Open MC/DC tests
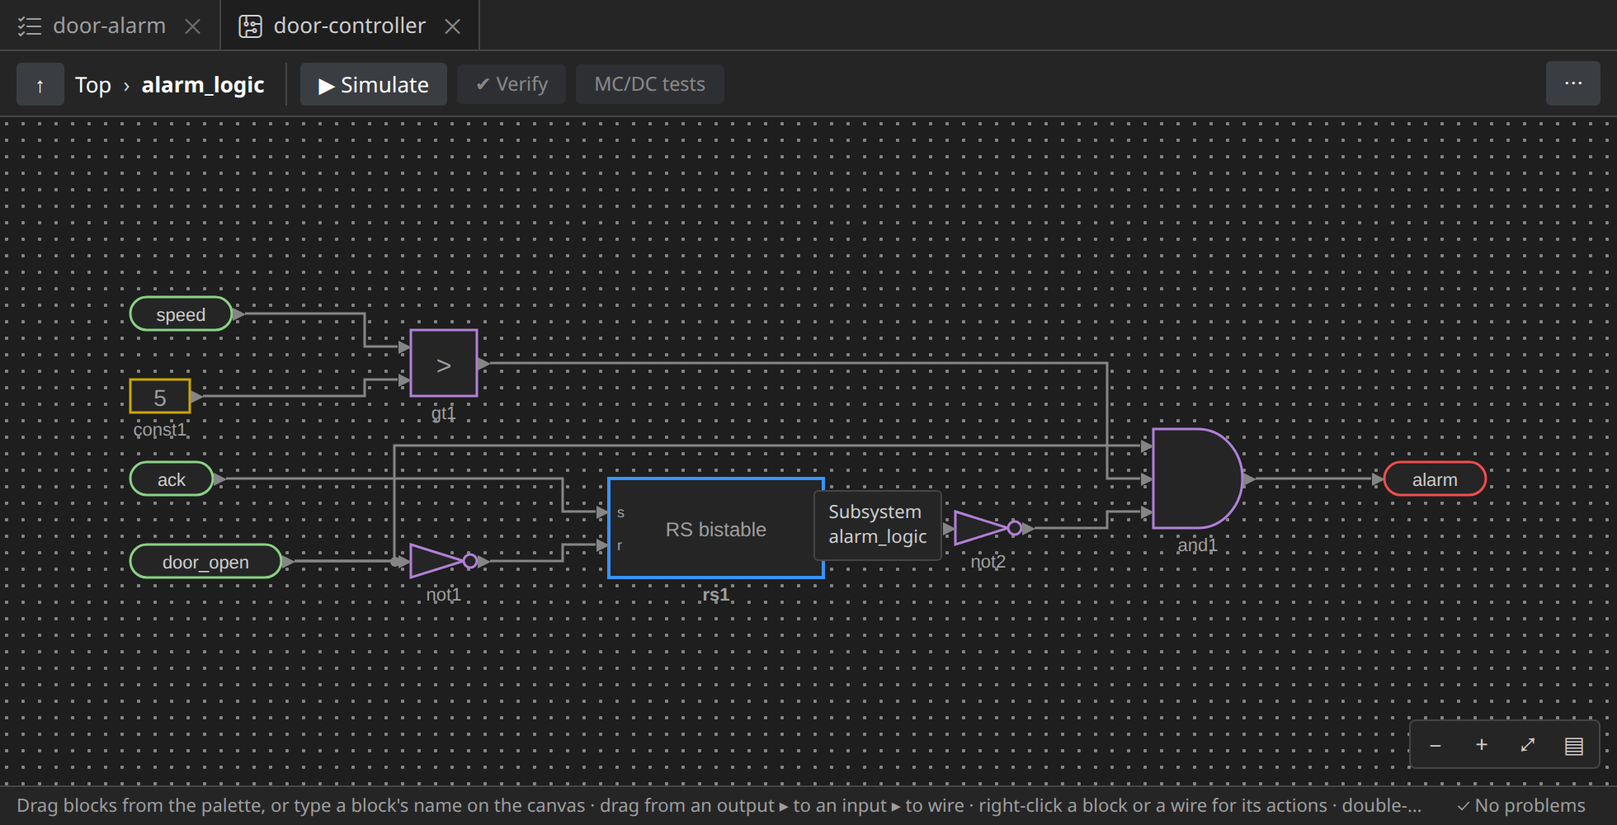 (650, 84)
